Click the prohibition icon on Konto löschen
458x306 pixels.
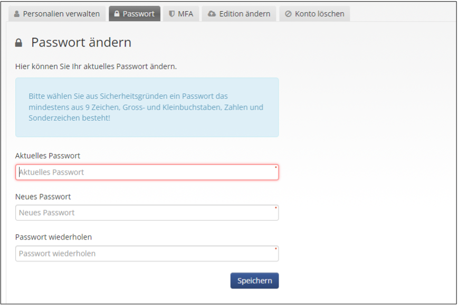(x=288, y=14)
